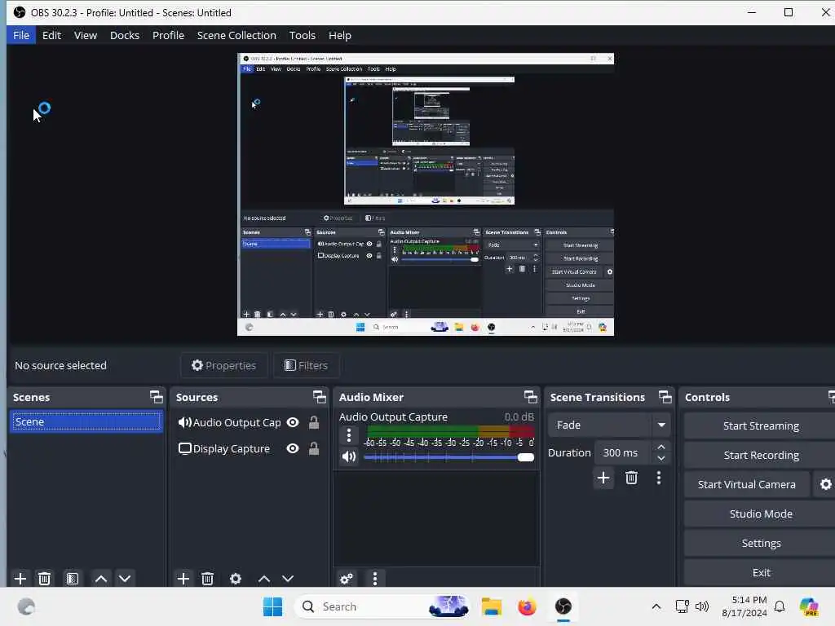Add a scene transition with plus icon
The image size is (835, 626).
(x=603, y=478)
